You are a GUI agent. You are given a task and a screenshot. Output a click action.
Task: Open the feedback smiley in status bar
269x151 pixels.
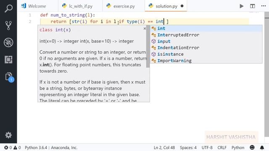[252, 147]
